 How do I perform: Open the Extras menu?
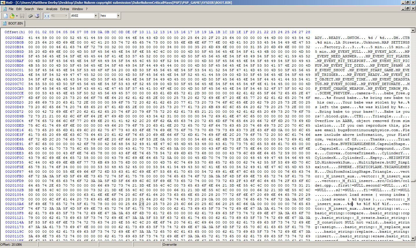point(64,9)
